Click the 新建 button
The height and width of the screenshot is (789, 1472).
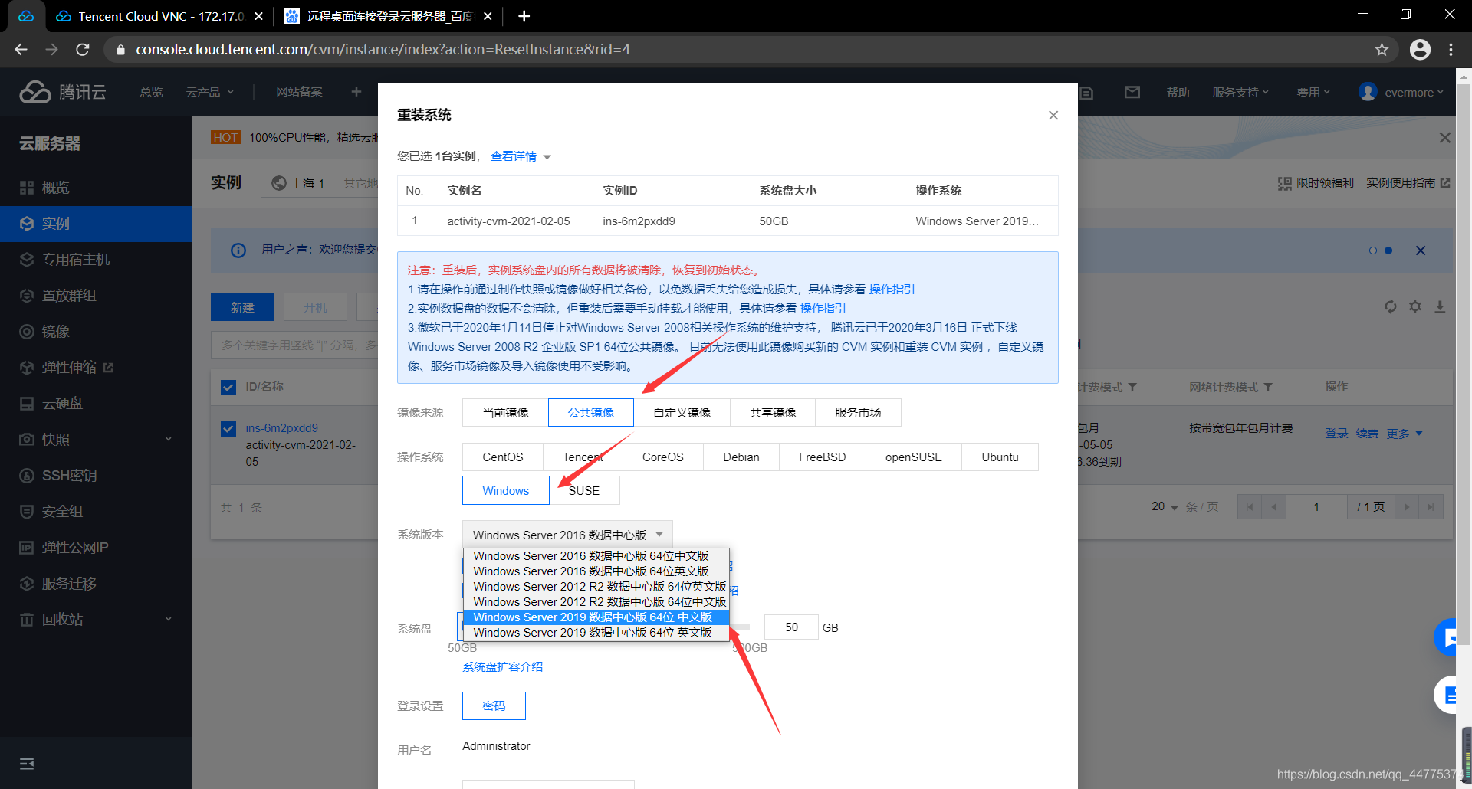(x=242, y=307)
